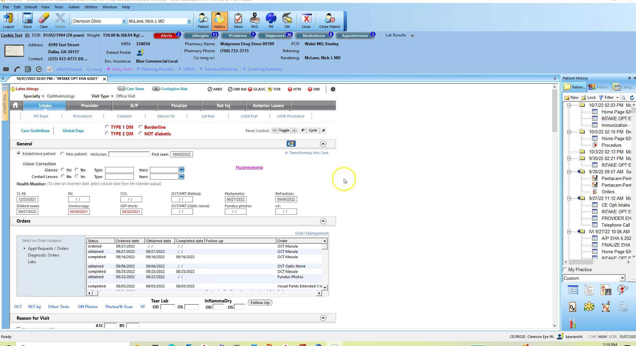The image size is (636, 346).
Task: Open the Custom filter dropdown
Action: pos(622,278)
